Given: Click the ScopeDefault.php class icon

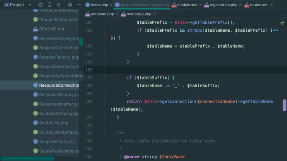Looking at the screenshot, I should tap(35, 142).
